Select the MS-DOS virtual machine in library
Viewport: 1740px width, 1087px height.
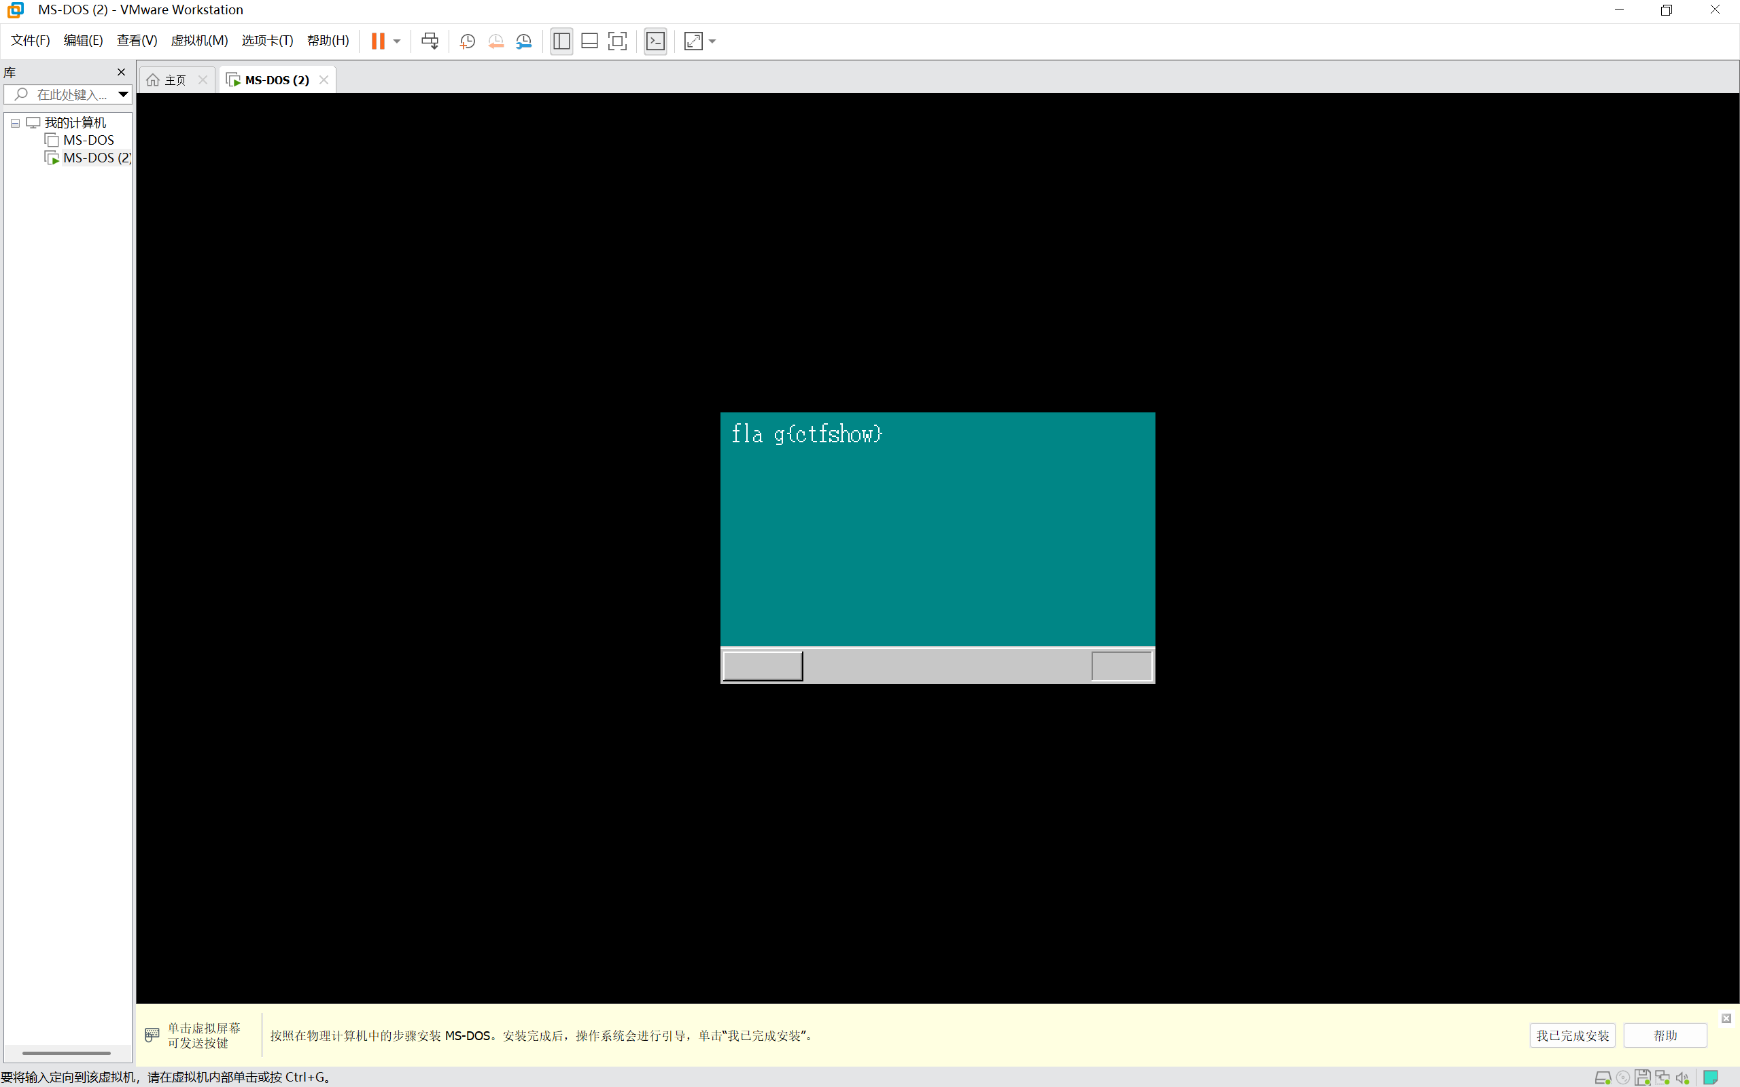88,140
